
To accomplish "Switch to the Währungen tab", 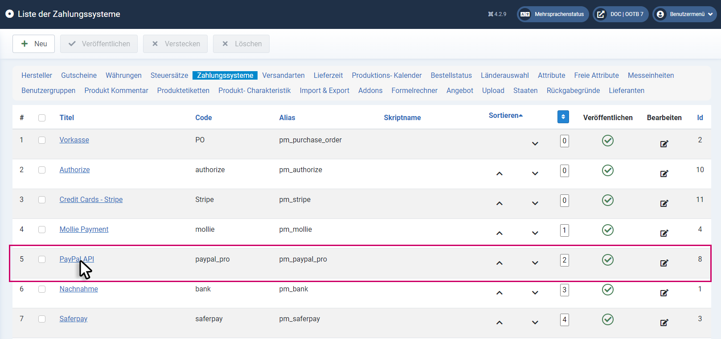I will [x=123, y=75].
